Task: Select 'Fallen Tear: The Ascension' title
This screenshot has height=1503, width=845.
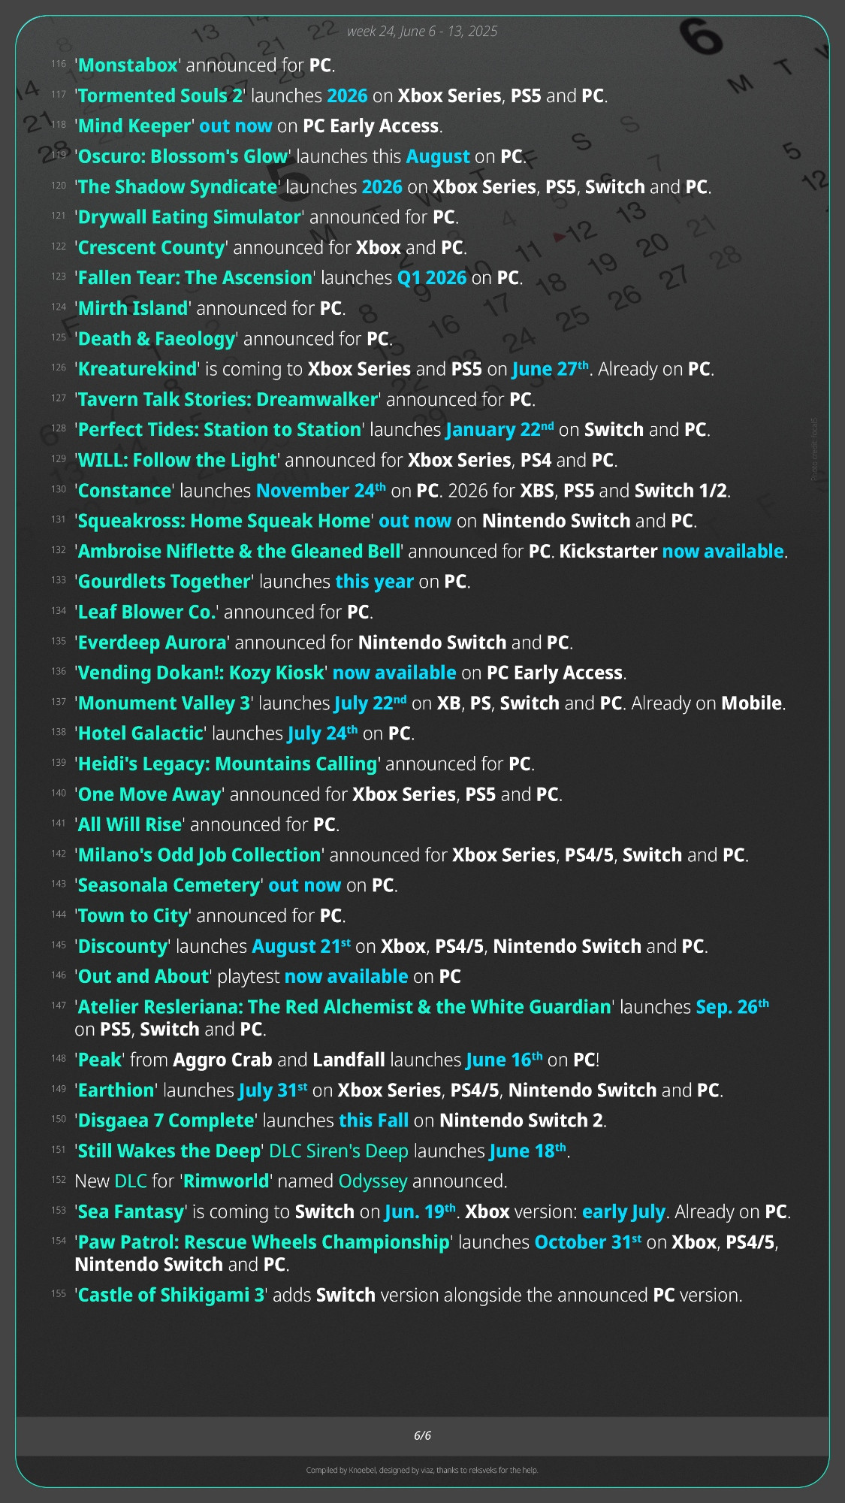Action: tap(195, 277)
